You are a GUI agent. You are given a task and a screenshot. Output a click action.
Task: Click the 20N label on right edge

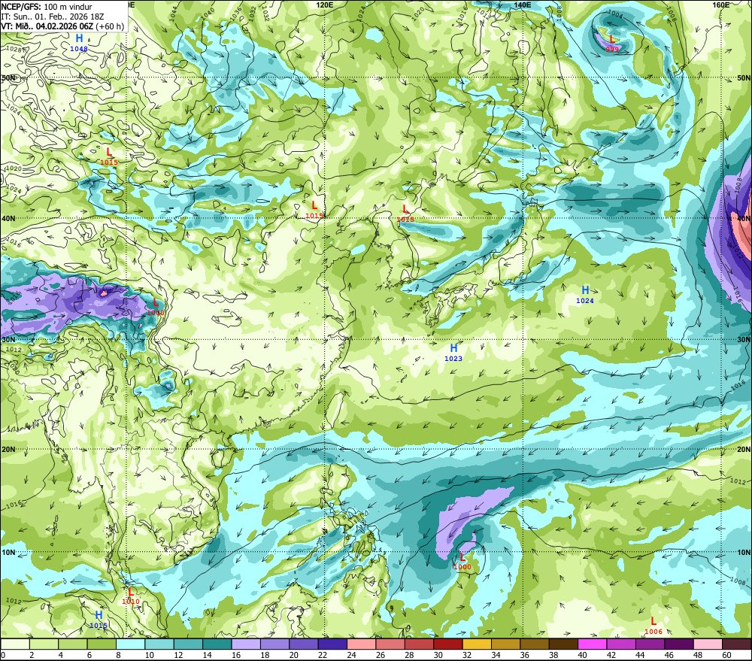[744, 449]
